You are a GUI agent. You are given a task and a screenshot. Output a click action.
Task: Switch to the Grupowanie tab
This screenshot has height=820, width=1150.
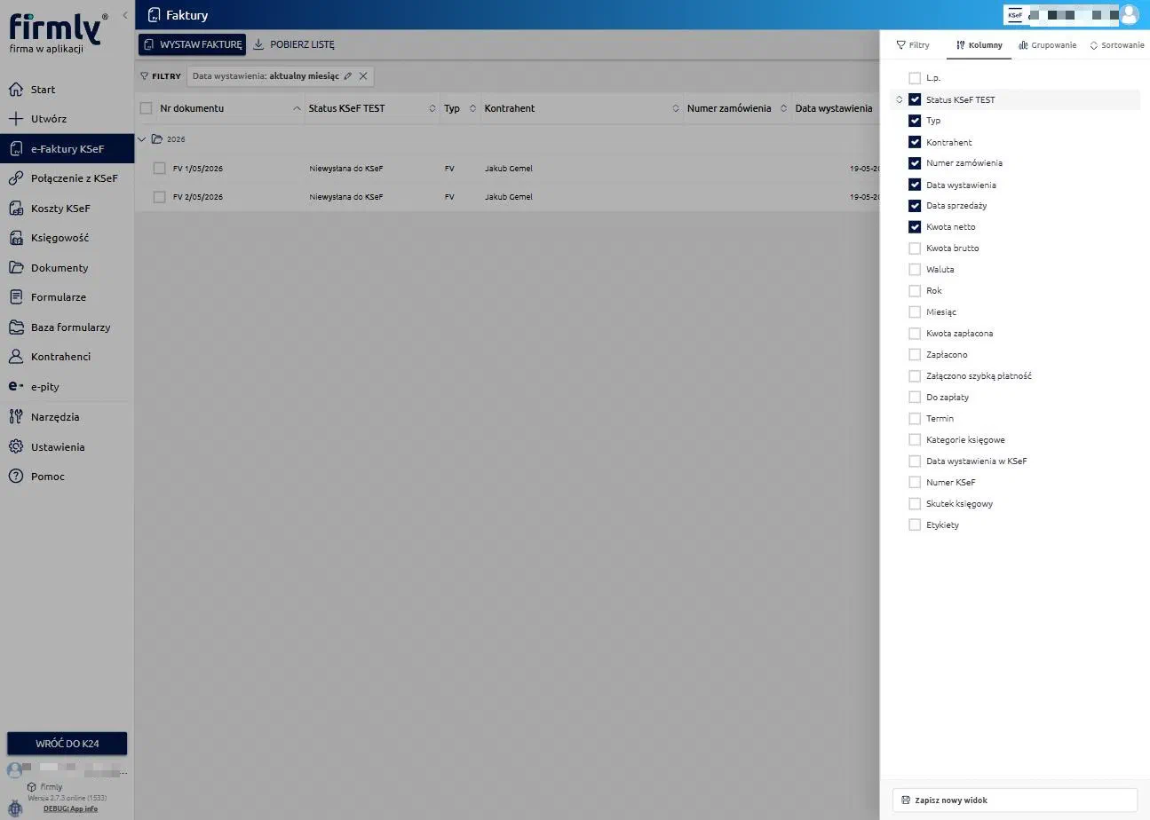pyautogui.click(x=1048, y=44)
